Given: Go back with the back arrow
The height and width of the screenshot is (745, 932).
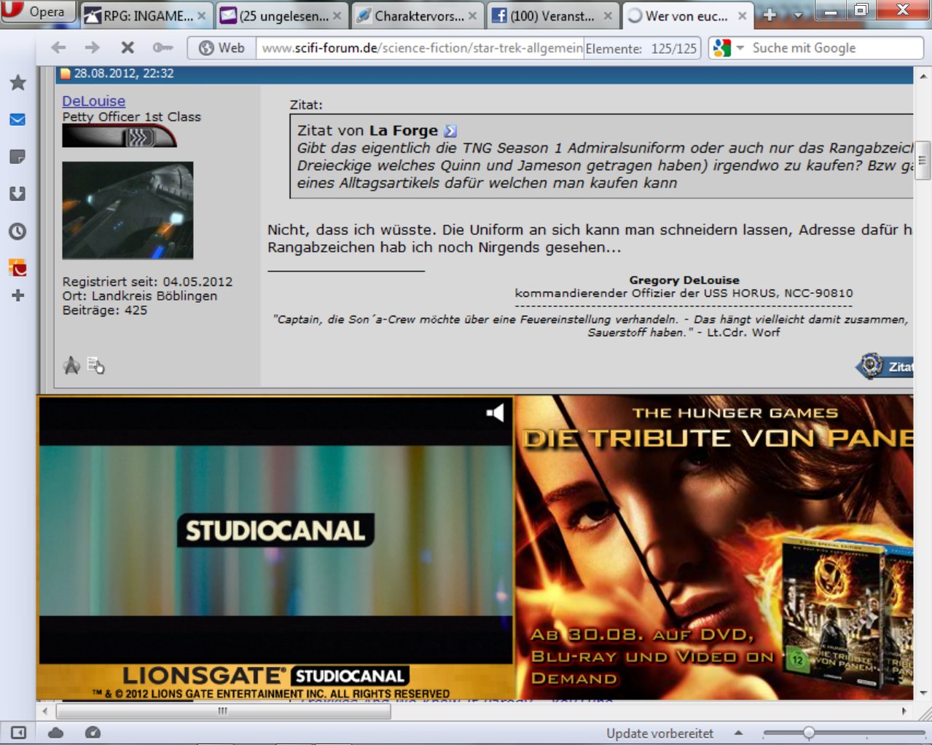Looking at the screenshot, I should click(58, 48).
